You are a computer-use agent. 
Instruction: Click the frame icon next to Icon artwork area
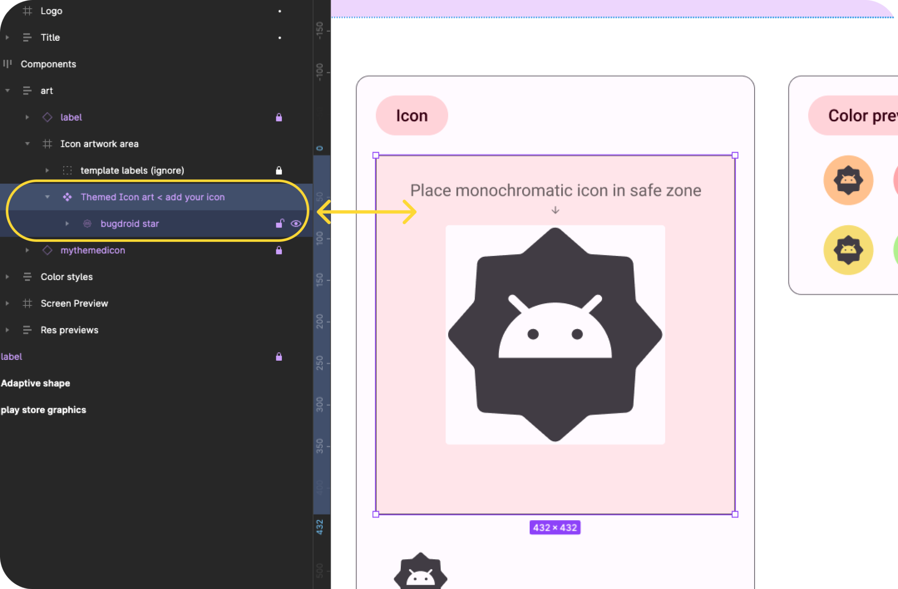[x=47, y=144]
